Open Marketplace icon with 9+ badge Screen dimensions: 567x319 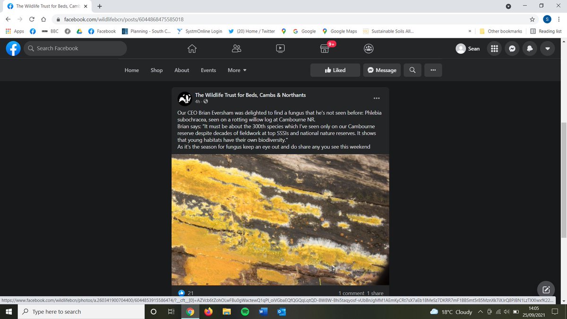[325, 48]
